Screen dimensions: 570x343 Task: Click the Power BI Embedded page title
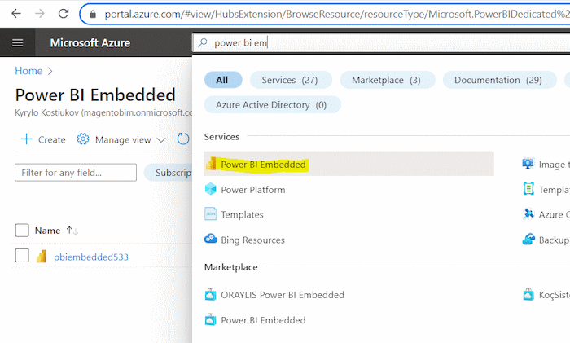95,95
